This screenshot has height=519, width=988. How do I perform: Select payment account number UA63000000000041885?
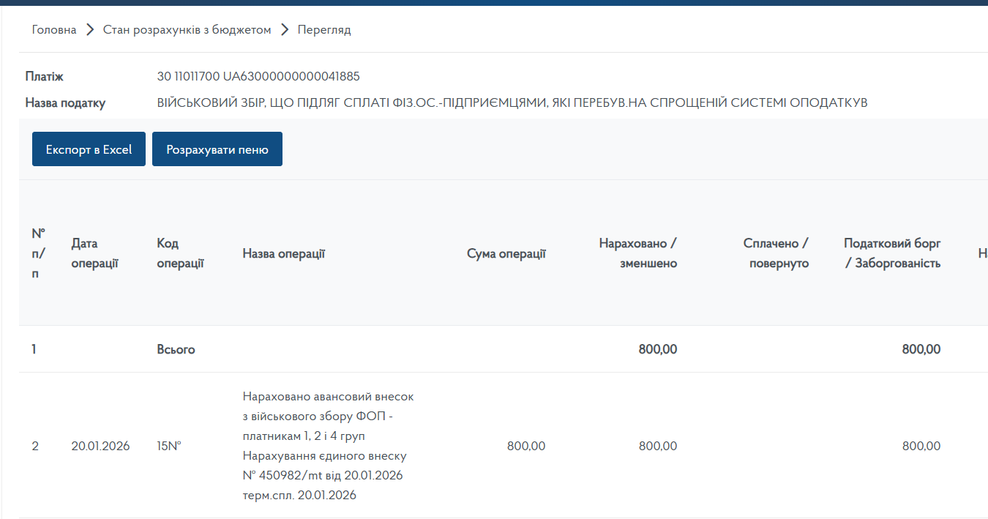click(x=291, y=77)
